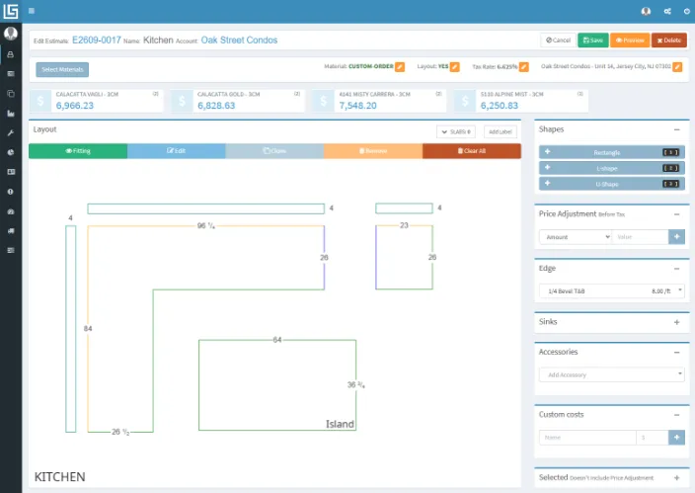Click dollar icon for Calacatta Vagli
The image size is (695, 493).
[x=40, y=101]
